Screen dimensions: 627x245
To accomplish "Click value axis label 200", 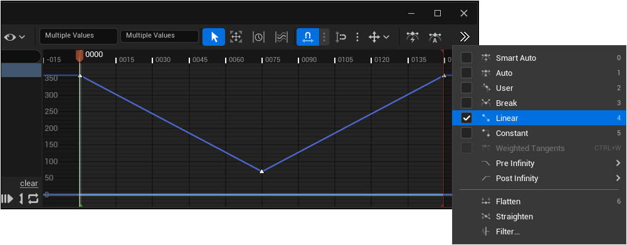I will [51, 128].
